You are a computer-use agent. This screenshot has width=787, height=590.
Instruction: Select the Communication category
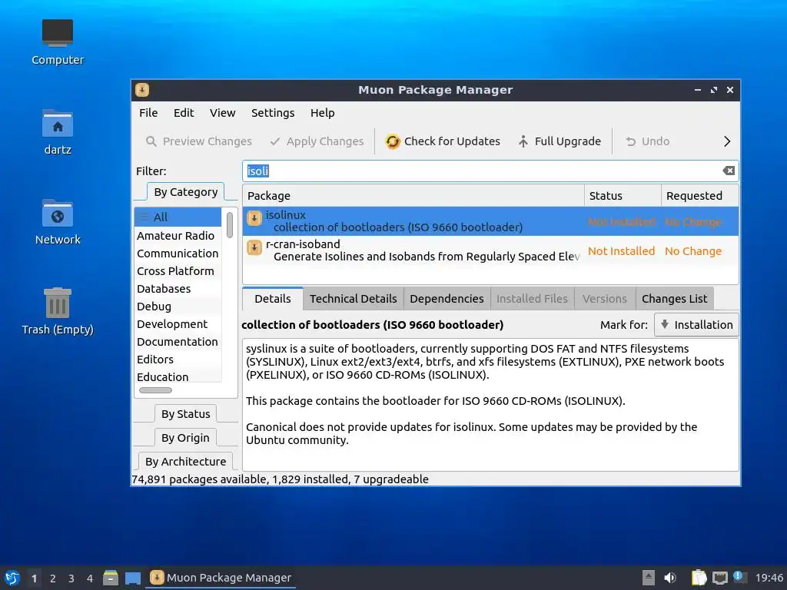[178, 254]
